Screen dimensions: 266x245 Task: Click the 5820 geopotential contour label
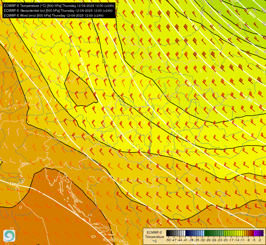pyautogui.click(x=82, y=62)
